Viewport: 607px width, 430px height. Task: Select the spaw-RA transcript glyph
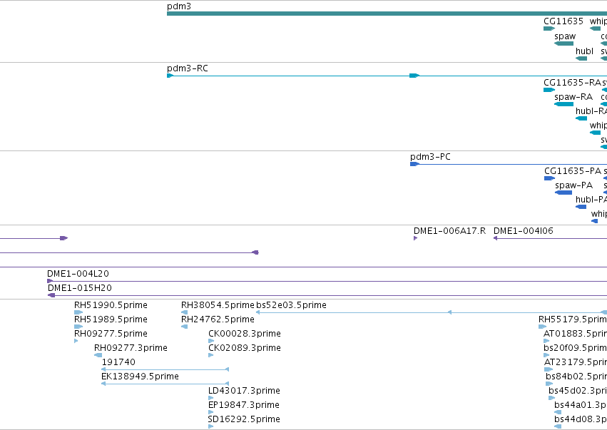pyautogui.click(x=563, y=104)
